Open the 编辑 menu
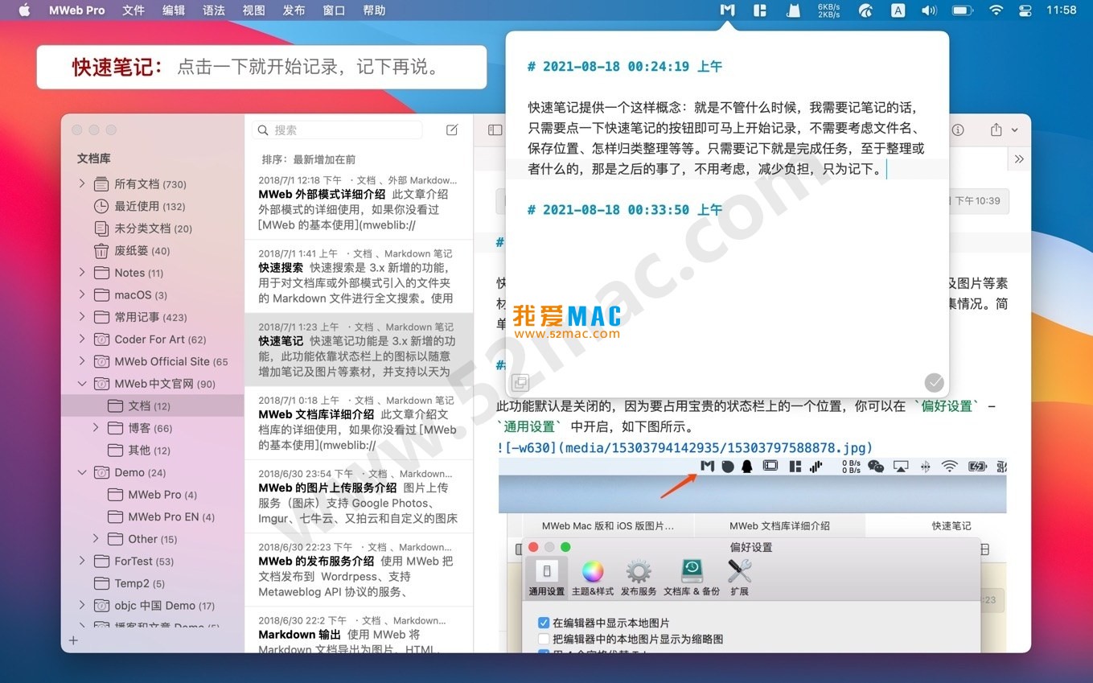 point(174,10)
